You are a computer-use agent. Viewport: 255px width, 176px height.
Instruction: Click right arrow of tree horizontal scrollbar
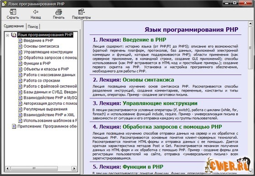(74, 168)
